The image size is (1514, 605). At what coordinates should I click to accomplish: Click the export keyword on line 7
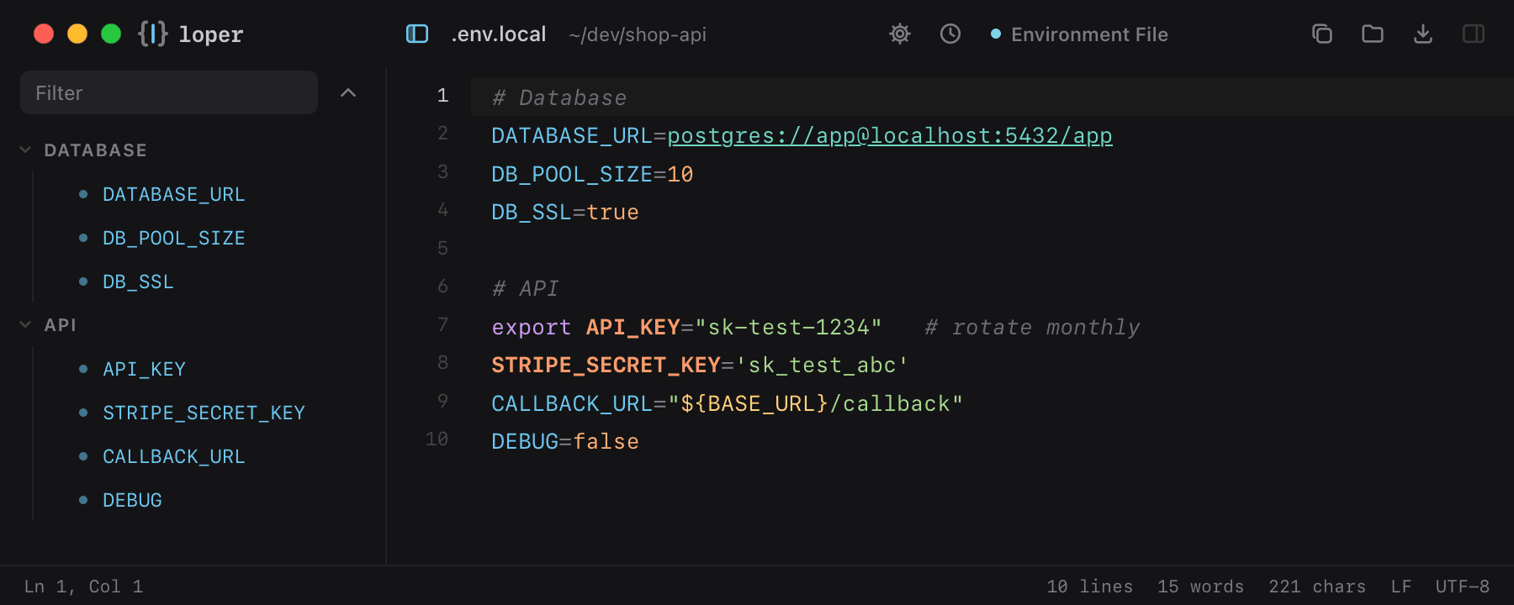532,327
